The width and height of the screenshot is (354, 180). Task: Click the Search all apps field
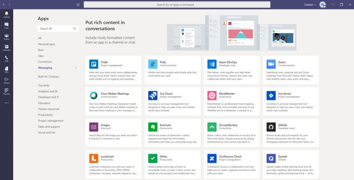coord(55,29)
